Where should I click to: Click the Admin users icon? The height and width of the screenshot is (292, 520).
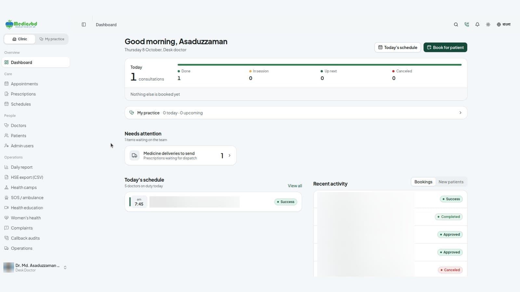click(x=6, y=146)
